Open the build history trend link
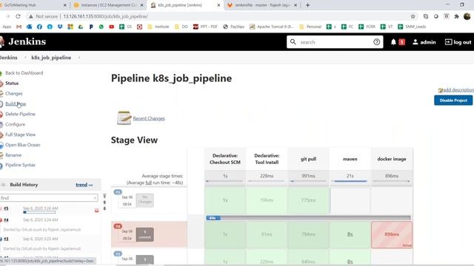The image size is (474, 266). [81, 185]
